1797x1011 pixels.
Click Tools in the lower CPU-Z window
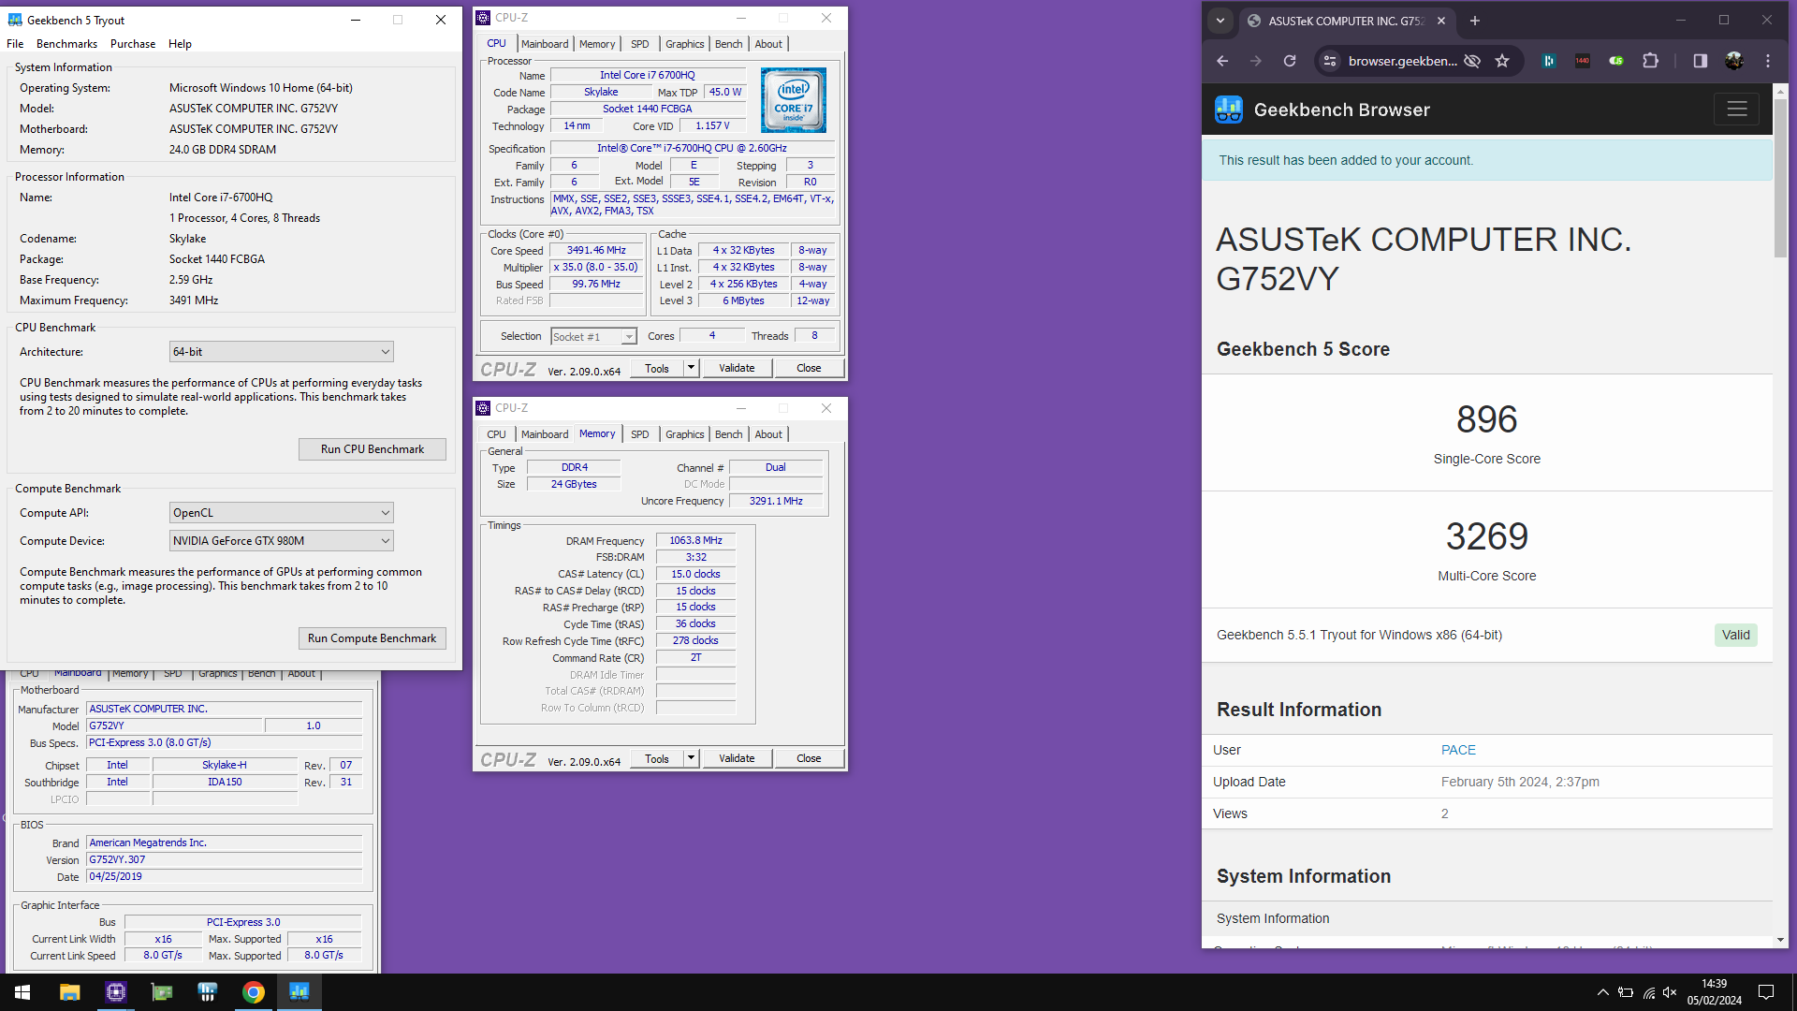pos(657,758)
